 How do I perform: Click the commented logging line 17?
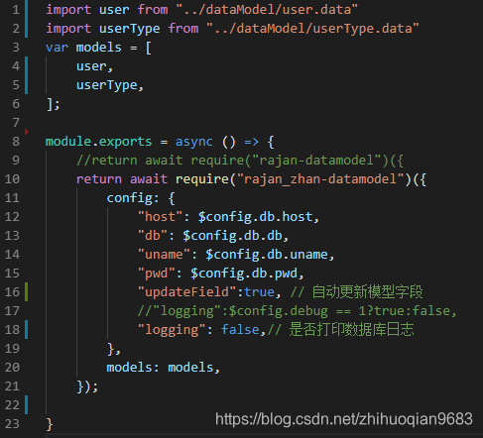pos(297,311)
